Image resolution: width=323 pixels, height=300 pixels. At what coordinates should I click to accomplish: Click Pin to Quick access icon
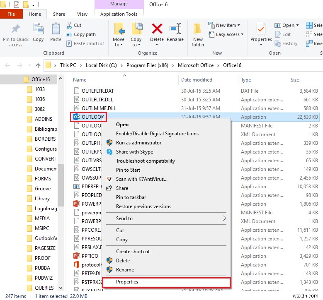(x=16, y=29)
